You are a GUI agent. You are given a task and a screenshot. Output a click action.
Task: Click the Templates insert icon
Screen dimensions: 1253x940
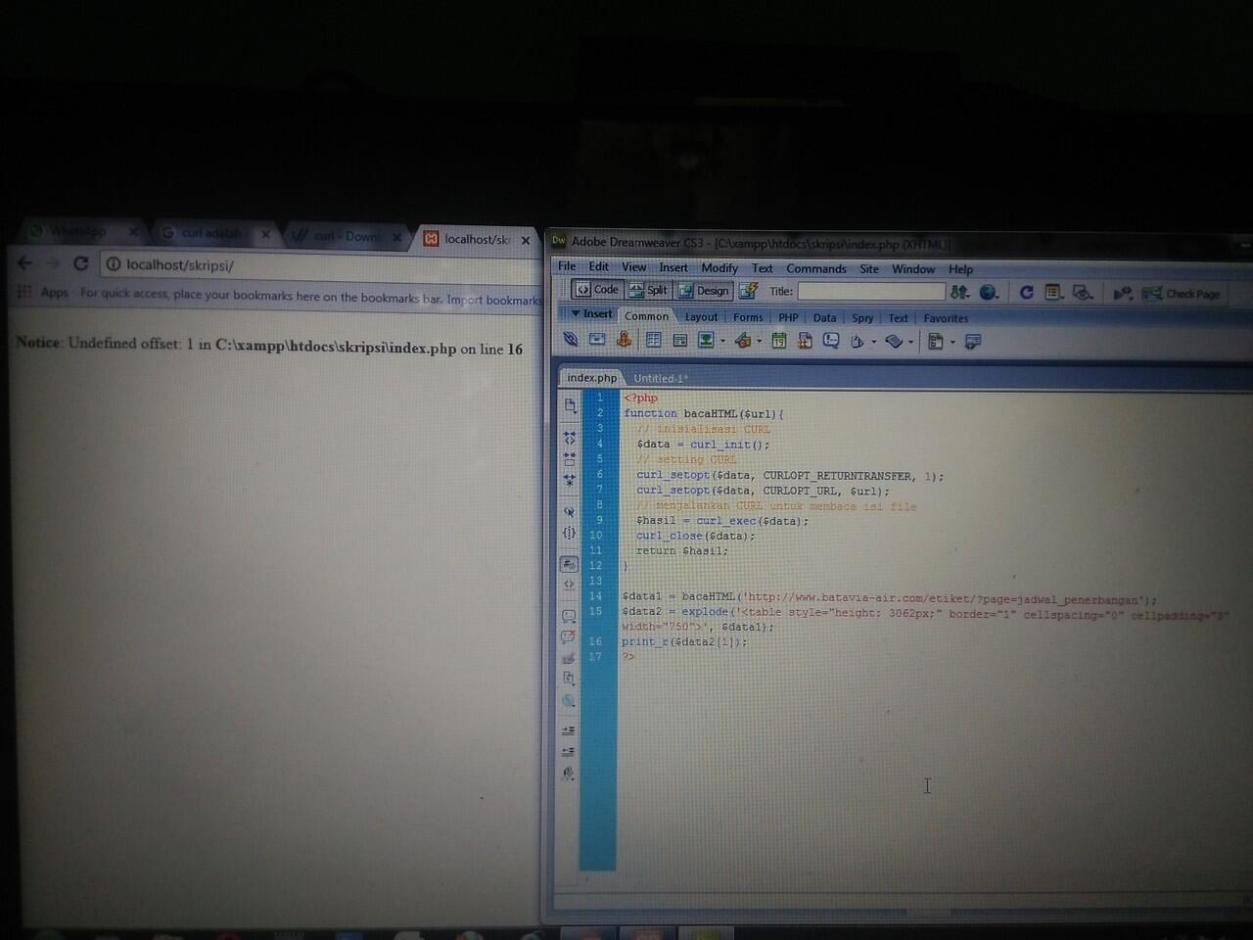[x=936, y=341]
